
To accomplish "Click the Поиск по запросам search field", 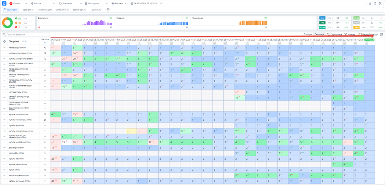I will tap(26, 34).
